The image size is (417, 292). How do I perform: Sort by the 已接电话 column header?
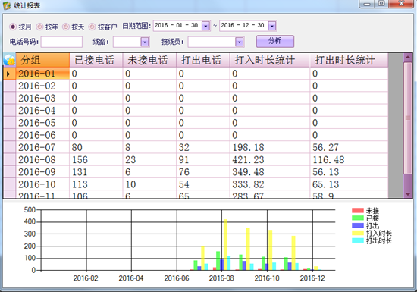96,60
